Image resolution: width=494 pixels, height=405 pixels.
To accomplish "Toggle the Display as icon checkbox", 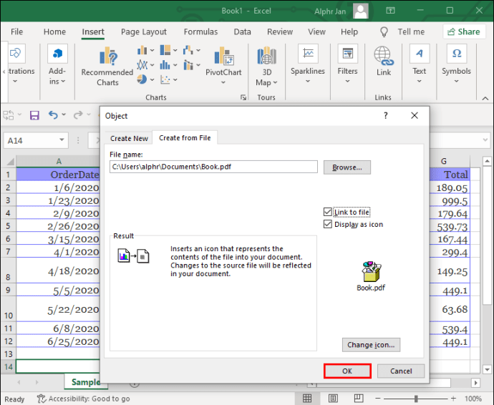I will click(328, 224).
